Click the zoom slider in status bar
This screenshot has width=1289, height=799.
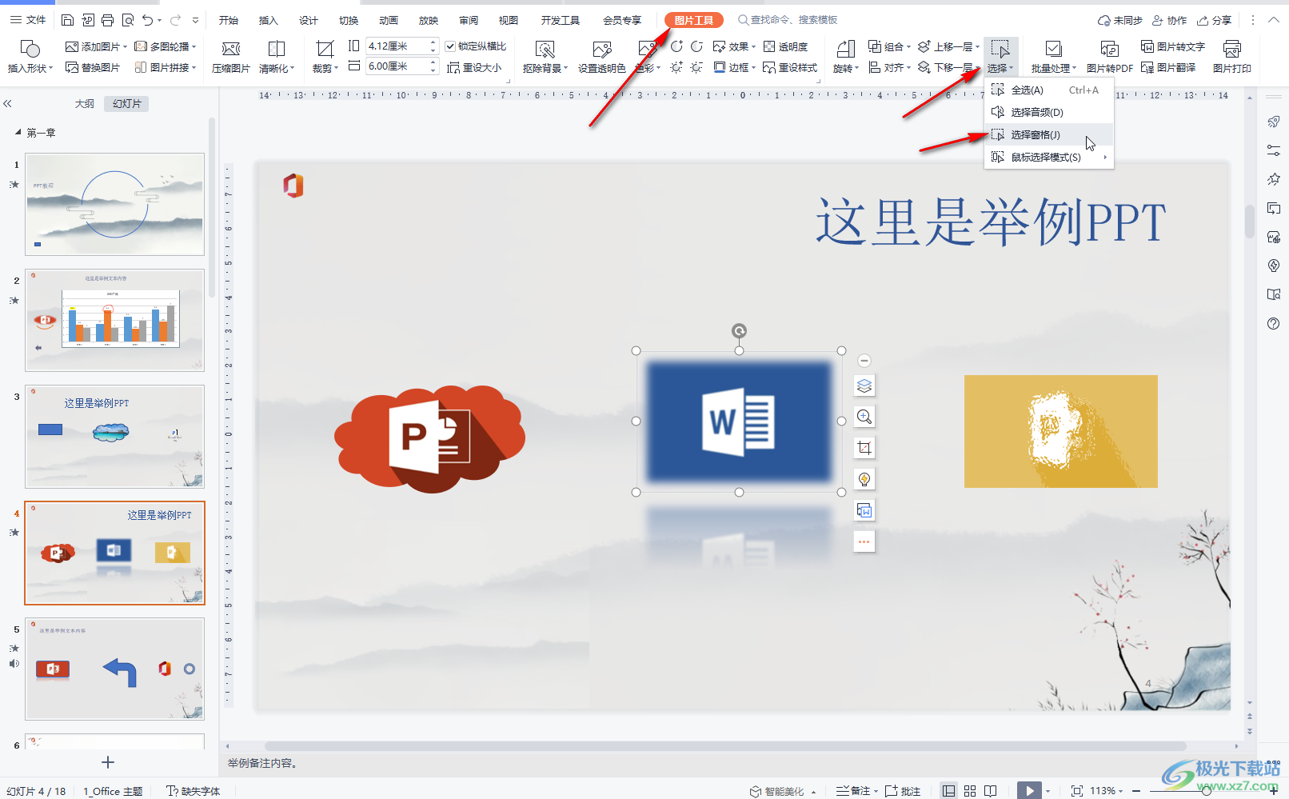[1206, 791]
